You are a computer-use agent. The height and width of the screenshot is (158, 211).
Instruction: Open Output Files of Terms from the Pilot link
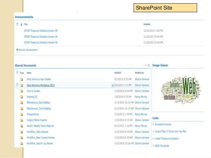pyautogui.click(x=171, y=131)
